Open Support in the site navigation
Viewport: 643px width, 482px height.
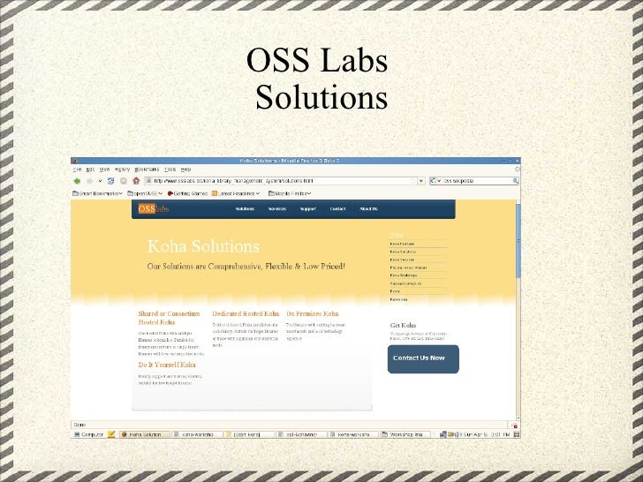(308, 209)
